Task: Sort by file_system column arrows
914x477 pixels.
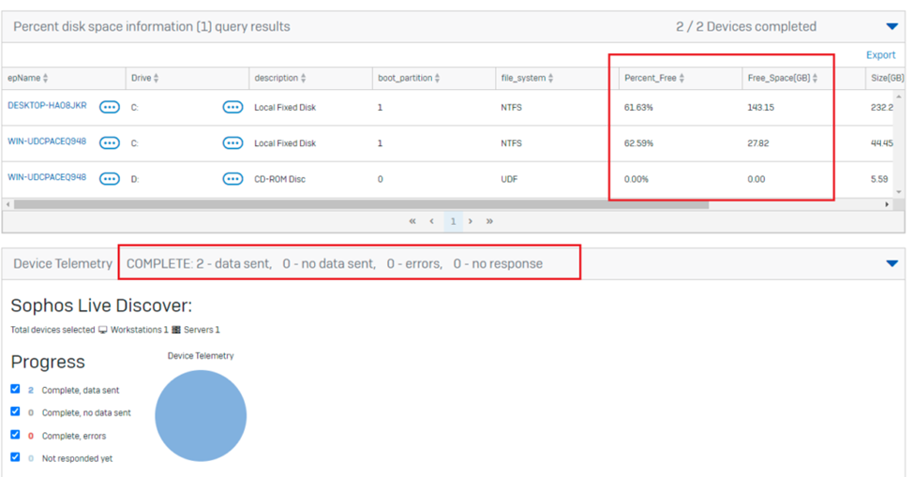Action: click(551, 78)
